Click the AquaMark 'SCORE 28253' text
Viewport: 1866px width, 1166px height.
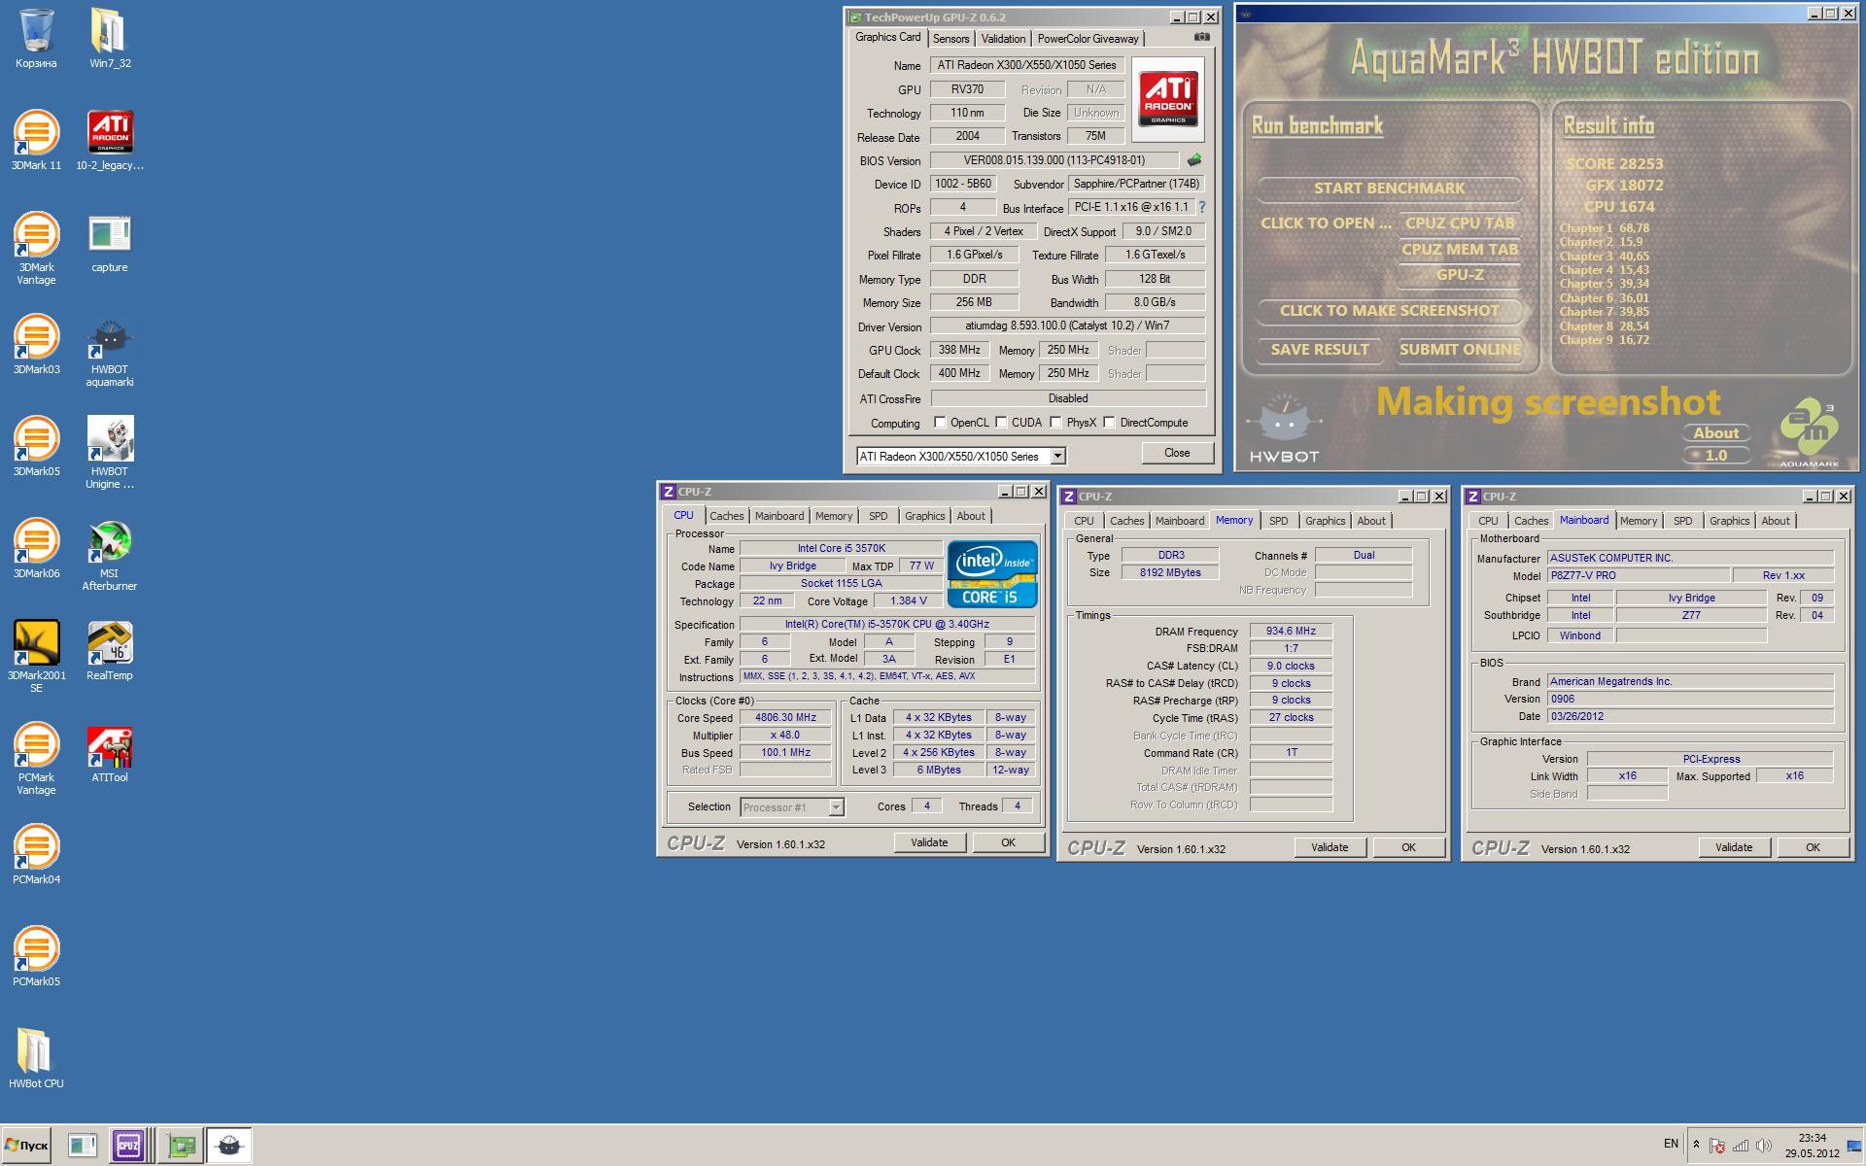pos(1614,164)
